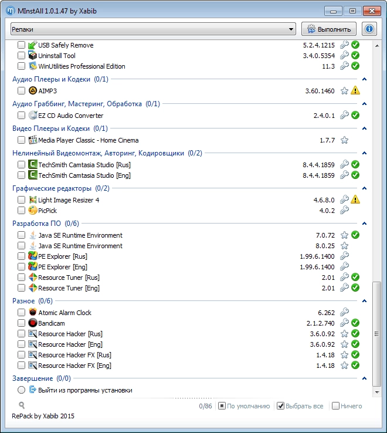Screen dimensions: 387x433
Task: Click green checkmark status for Bandicam
Action: pos(355,323)
